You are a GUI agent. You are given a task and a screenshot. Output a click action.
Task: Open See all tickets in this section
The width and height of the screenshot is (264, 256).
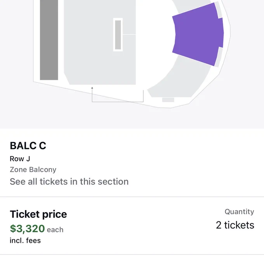click(x=69, y=182)
